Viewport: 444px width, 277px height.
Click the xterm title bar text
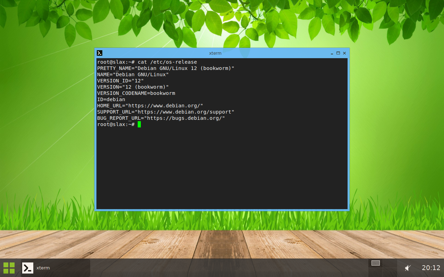tap(215, 53)
